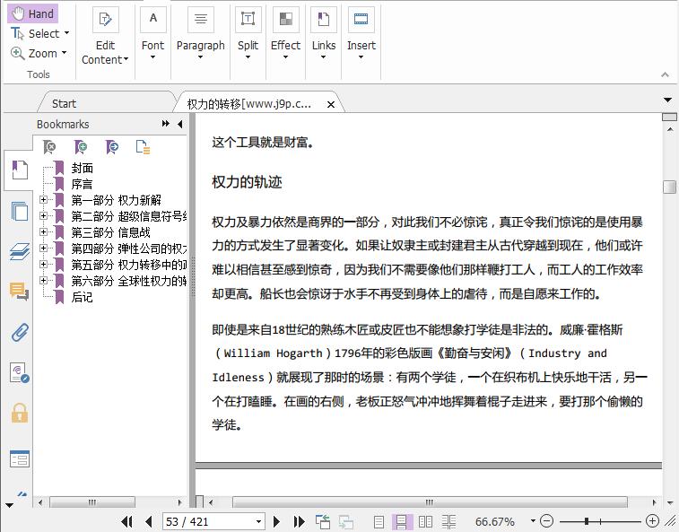
Task: Open the Comments panel in sidebar
Action: [19, 292]
